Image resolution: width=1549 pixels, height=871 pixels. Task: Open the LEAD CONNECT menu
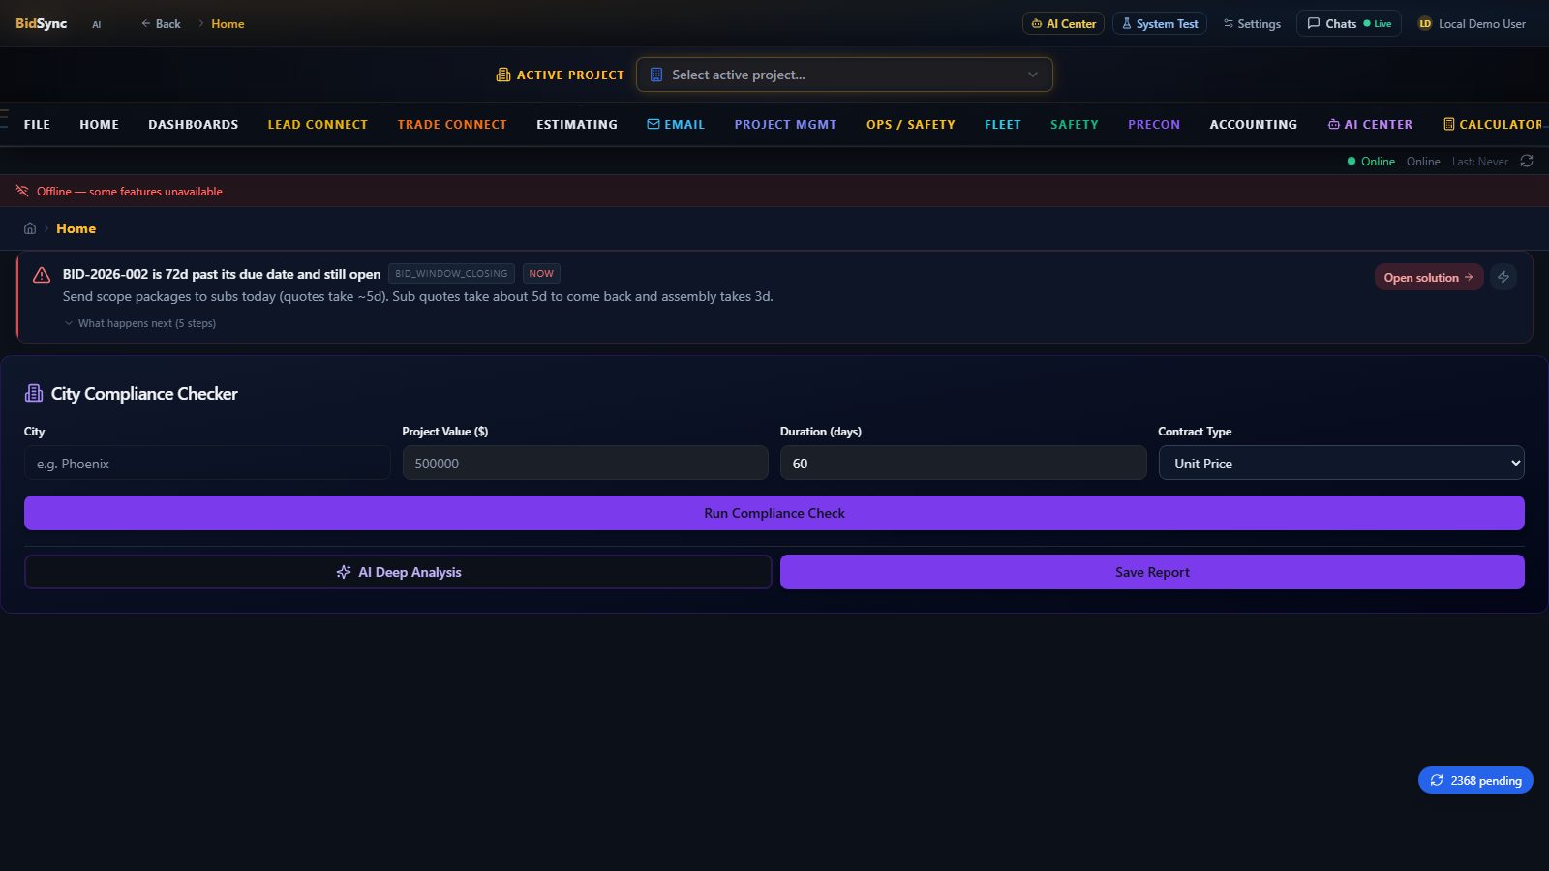tap(318, 124)
